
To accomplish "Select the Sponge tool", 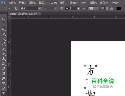I will (x=3, y=83).
